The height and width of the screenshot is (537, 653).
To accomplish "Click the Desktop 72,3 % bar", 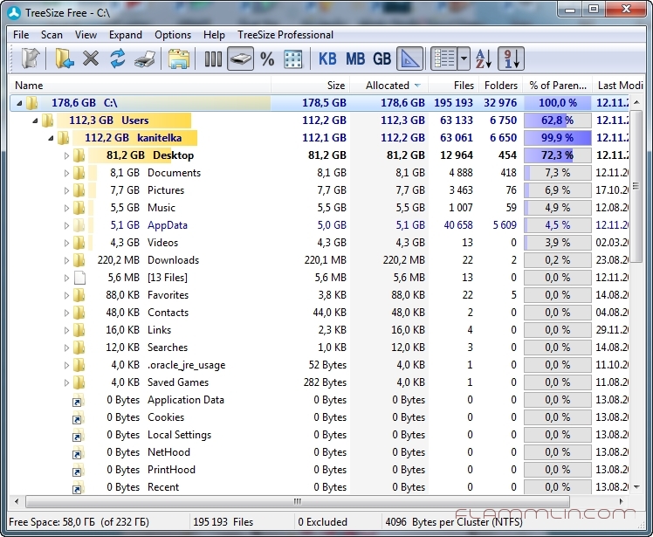I will tap(558, 155).
